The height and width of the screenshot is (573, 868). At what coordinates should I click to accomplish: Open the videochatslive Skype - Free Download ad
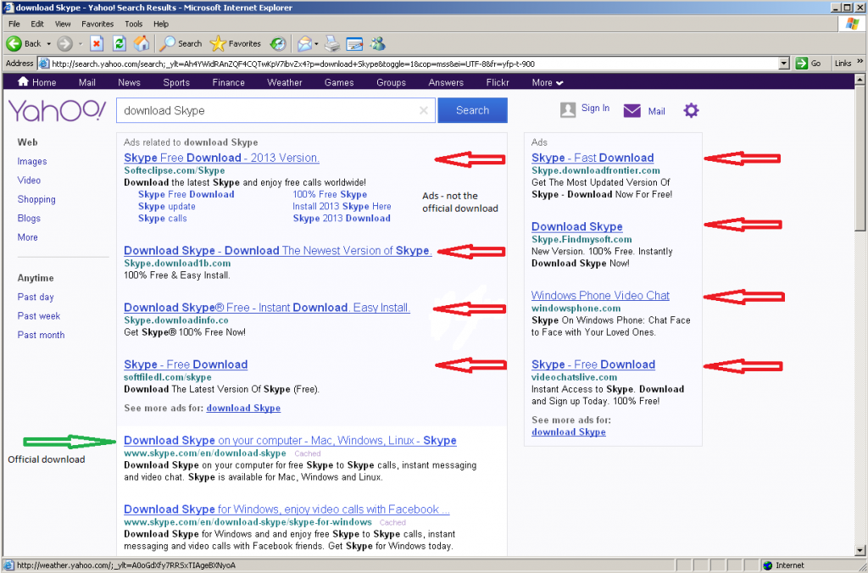pos(593,364)
